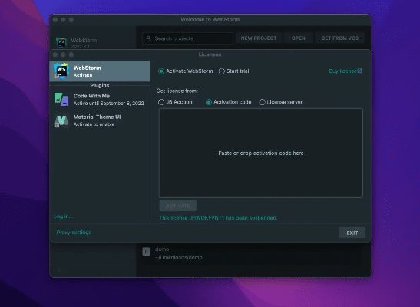Click the suspended license message text
Image resolution: width=420 pixels, height=307 pixels.
click(x=218, y=218)
